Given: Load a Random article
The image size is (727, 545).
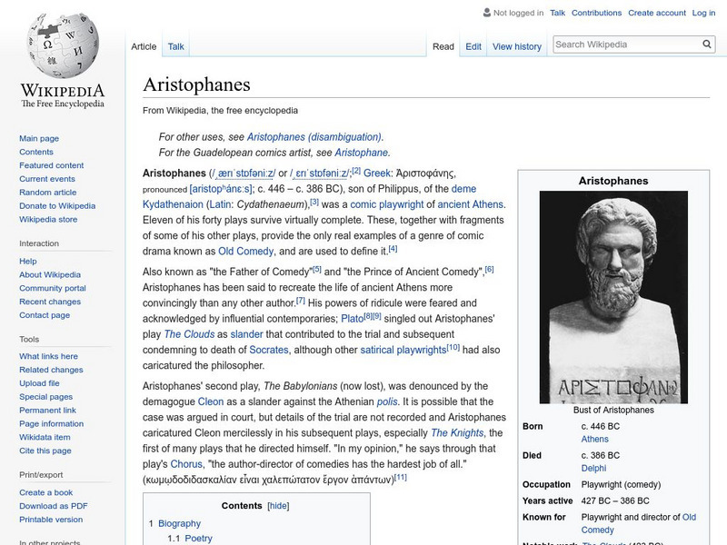Looking at the screenshot, I should pyautogui.click(x=48, y=192).
